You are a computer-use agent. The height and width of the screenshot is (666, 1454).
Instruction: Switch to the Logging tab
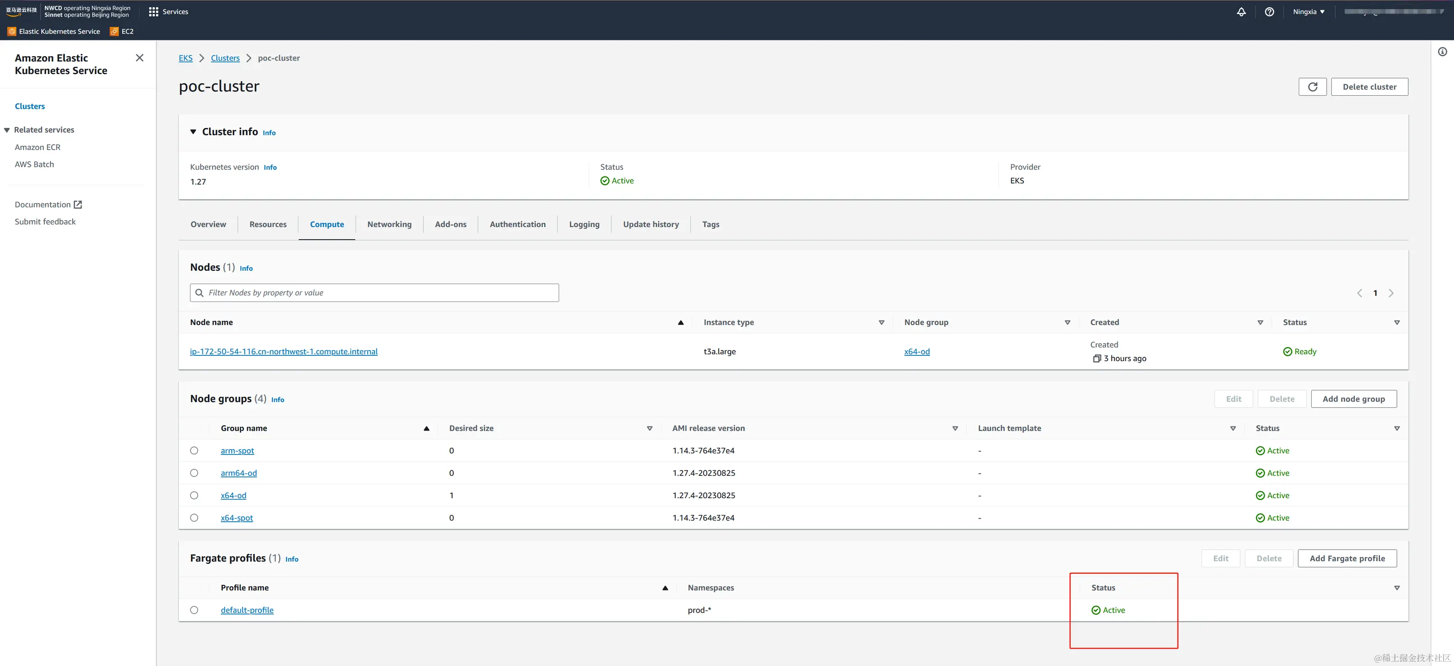584,224
